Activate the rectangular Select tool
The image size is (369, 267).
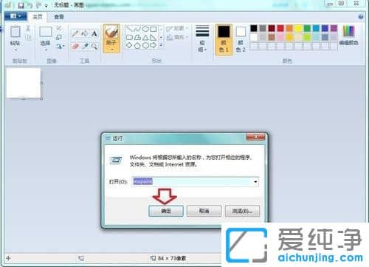(46, 32)
